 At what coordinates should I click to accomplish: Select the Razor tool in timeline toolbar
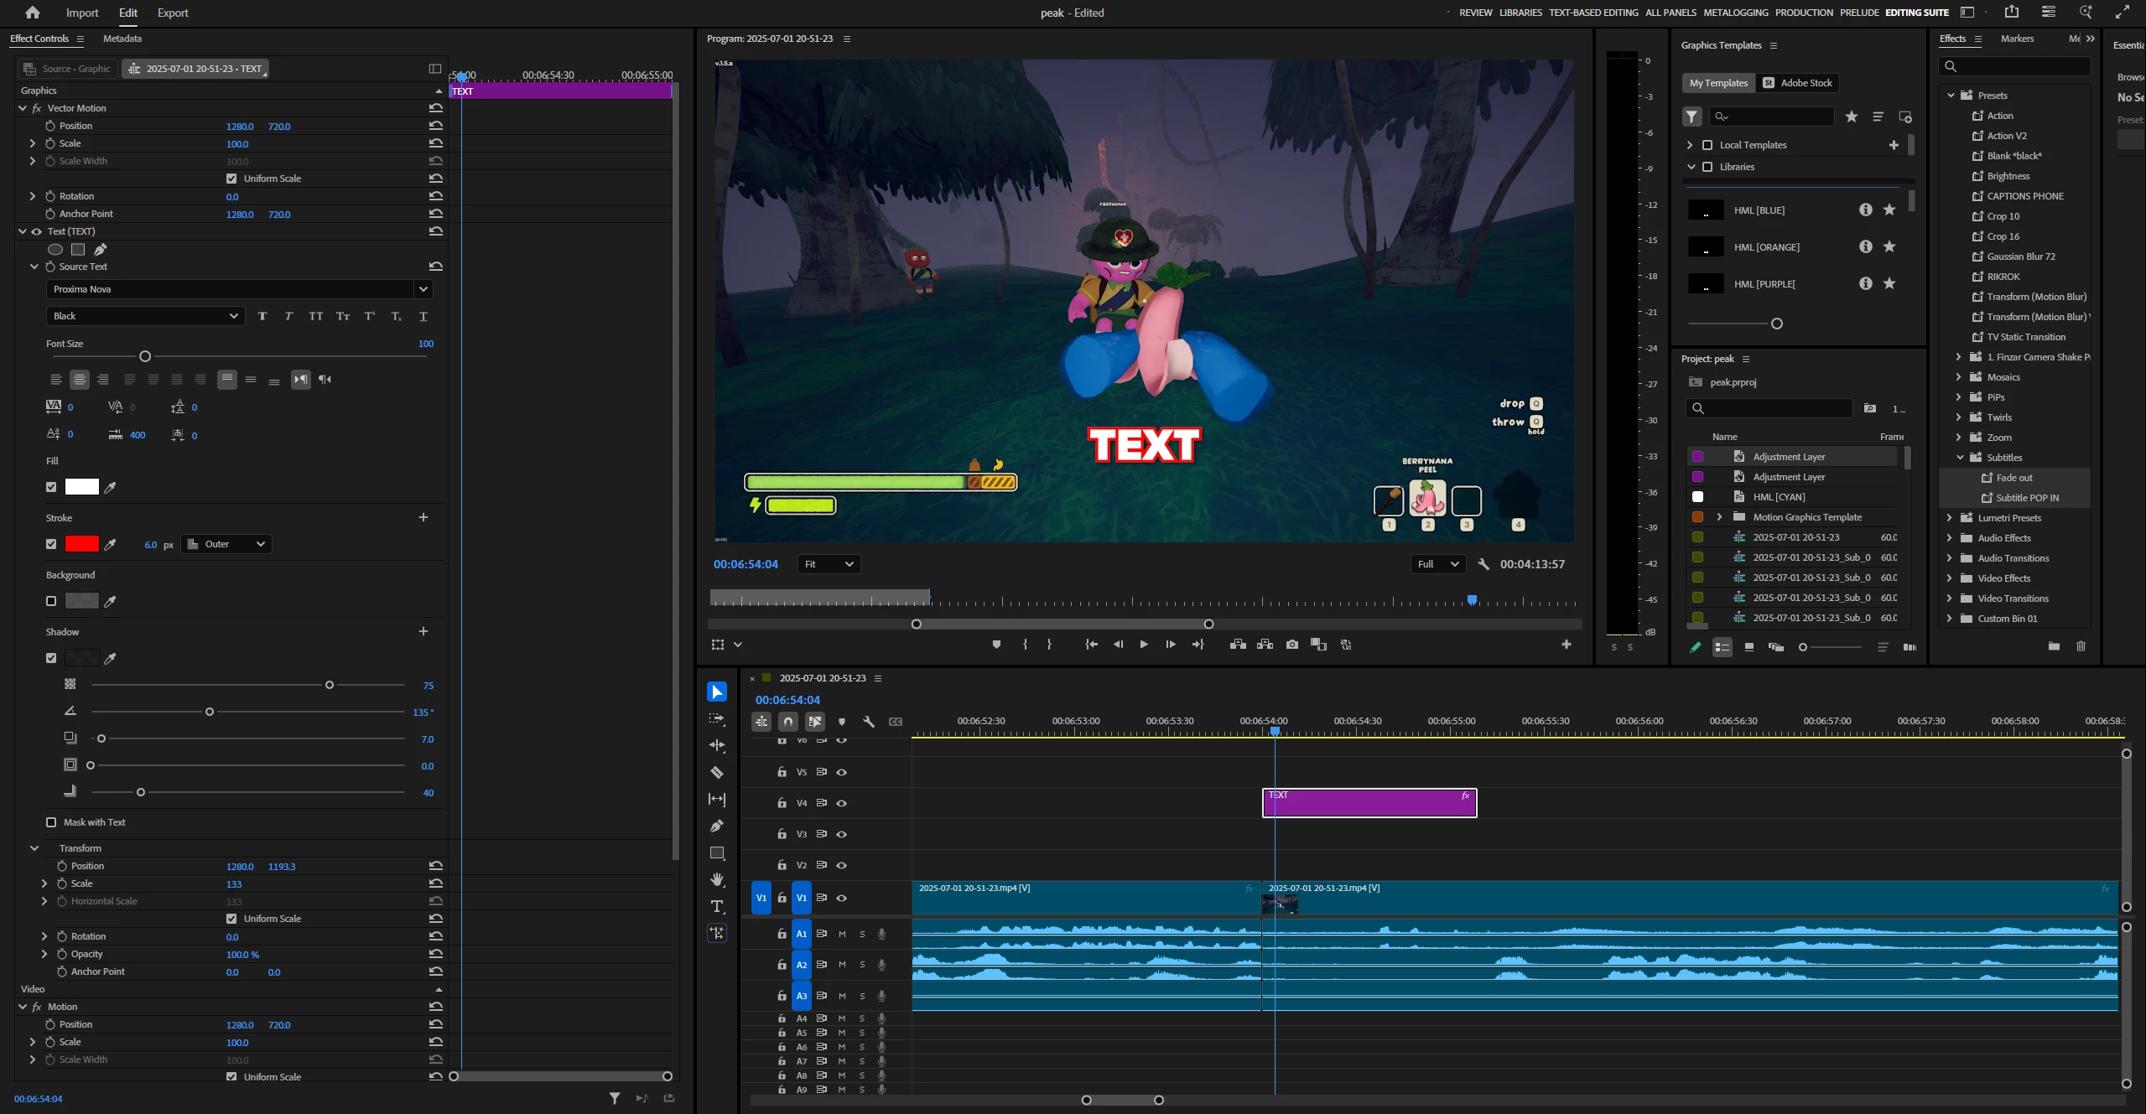pos(717,772)
